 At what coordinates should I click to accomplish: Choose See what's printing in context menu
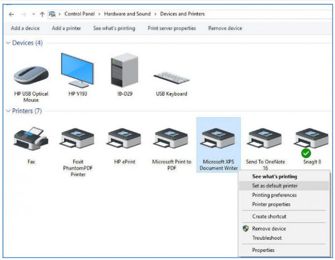[x=284, y=177]
